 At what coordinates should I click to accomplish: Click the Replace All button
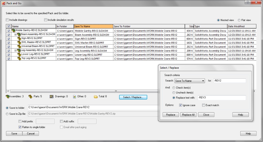pos(188,115)
